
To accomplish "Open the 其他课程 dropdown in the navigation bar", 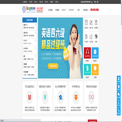I will click(86, 10).
